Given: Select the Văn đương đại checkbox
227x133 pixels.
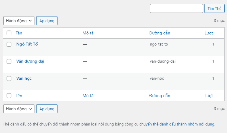Looking at the screenshot, I should [x=9, y=61].
